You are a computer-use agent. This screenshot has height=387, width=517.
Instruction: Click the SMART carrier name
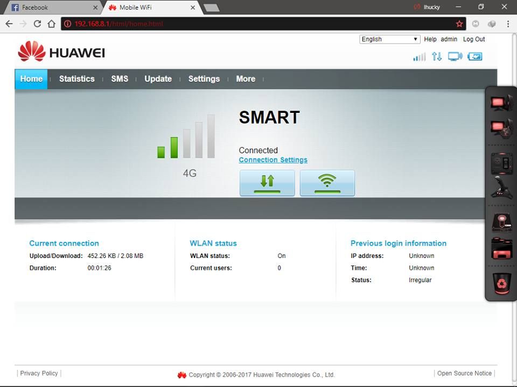click(x=269, y=118)
